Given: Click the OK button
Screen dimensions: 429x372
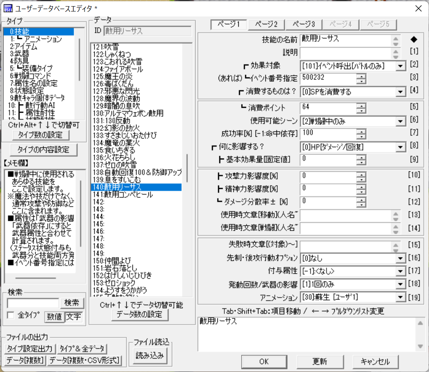Looking at the screenshot, I should (x=264, y=362).
